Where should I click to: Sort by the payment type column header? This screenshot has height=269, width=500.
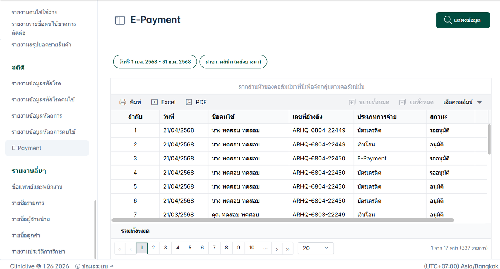(x=377, y=117)
